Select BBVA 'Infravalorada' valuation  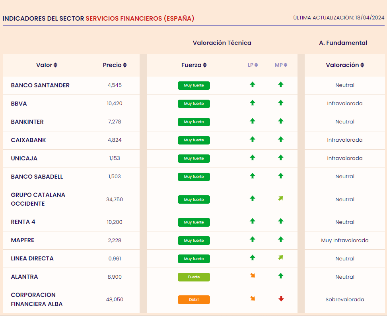coord(344,104)
